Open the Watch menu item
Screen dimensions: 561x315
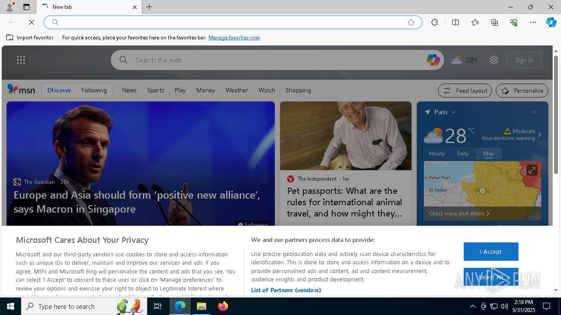click(x=266, y=90)
